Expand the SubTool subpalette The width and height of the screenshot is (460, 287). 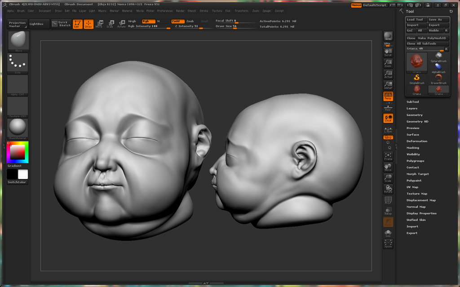coord(412,102)
